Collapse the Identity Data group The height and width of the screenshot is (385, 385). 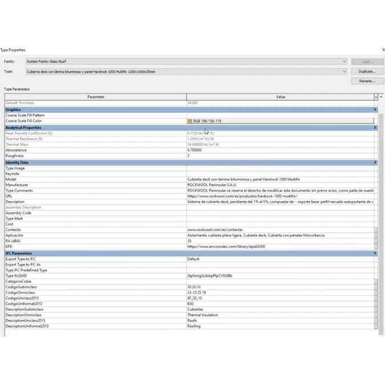375,163
